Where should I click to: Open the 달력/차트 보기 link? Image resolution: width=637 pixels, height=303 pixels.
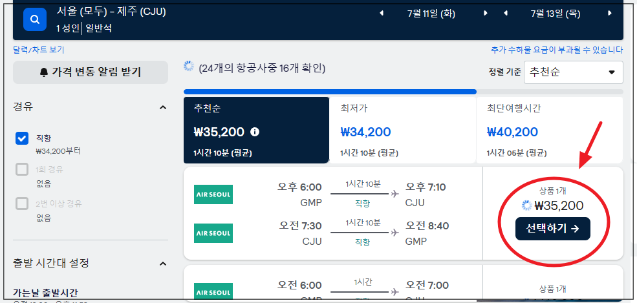[x=39, y=50]
